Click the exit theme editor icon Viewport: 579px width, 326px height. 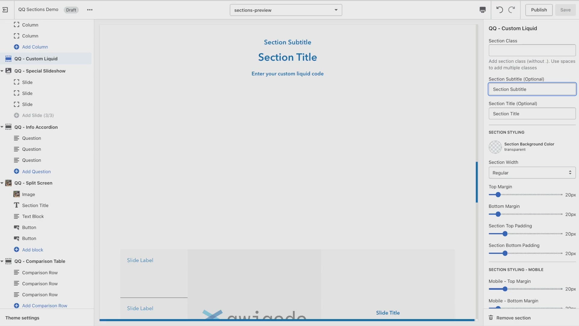coord(5,10)
